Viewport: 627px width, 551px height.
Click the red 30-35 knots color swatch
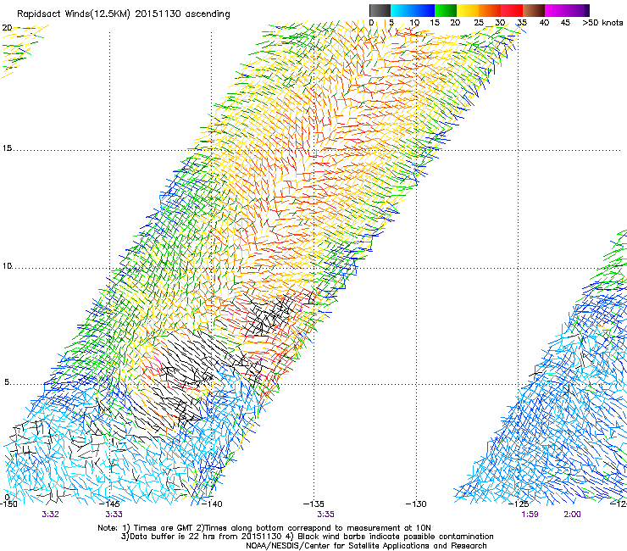point(512,10)
